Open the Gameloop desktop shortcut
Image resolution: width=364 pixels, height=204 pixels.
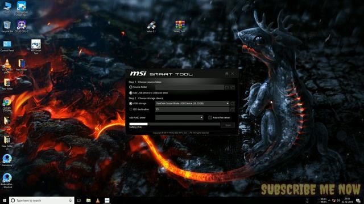[7, 160]
